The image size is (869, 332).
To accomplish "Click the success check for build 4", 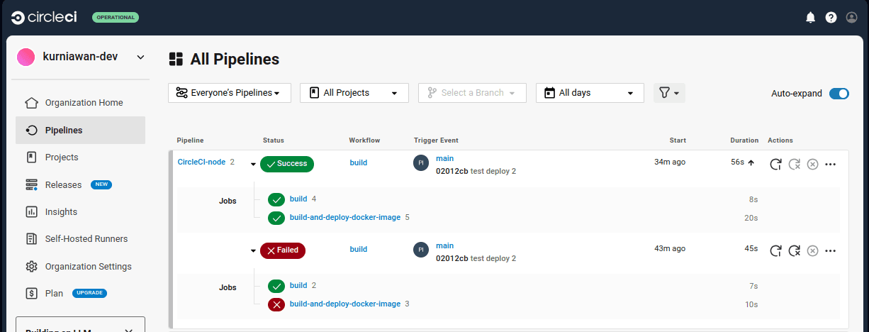I will click(x=276, y=199).
